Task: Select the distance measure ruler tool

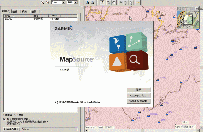Action: click(x=138, y=3)
